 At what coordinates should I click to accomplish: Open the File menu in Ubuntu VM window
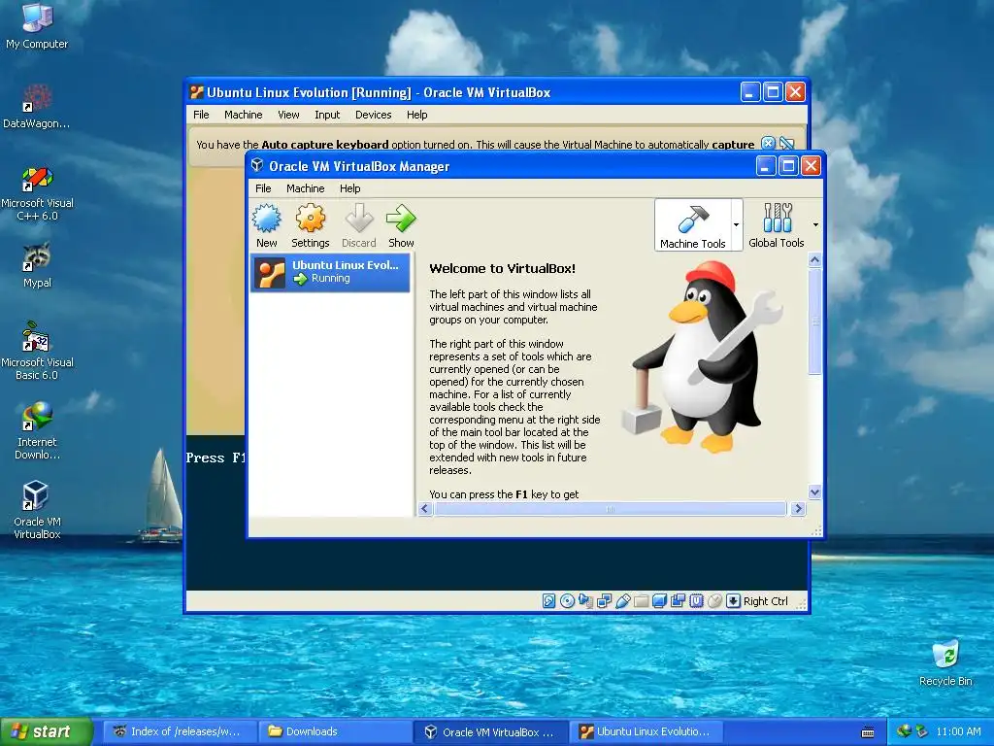[201, 115]
